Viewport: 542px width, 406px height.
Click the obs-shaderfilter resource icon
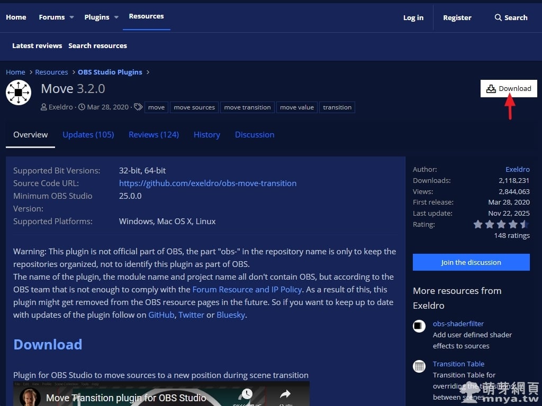click(x=419, y=326)
